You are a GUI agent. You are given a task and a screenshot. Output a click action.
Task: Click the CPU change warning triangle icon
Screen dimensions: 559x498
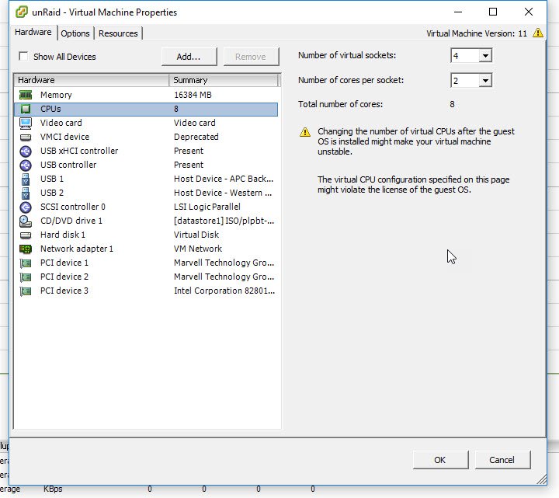tap(305, 132)
